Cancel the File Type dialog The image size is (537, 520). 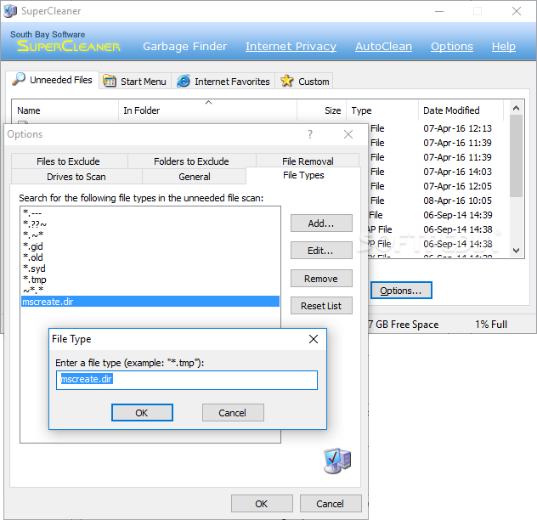233,413
